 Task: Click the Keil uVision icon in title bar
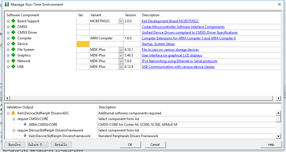pos(7,4)
